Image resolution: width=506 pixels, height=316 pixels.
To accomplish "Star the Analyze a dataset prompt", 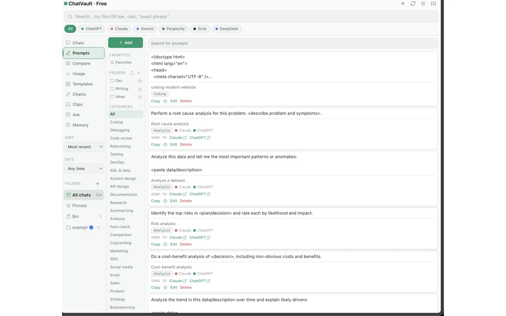I will (x=165, y=201).
